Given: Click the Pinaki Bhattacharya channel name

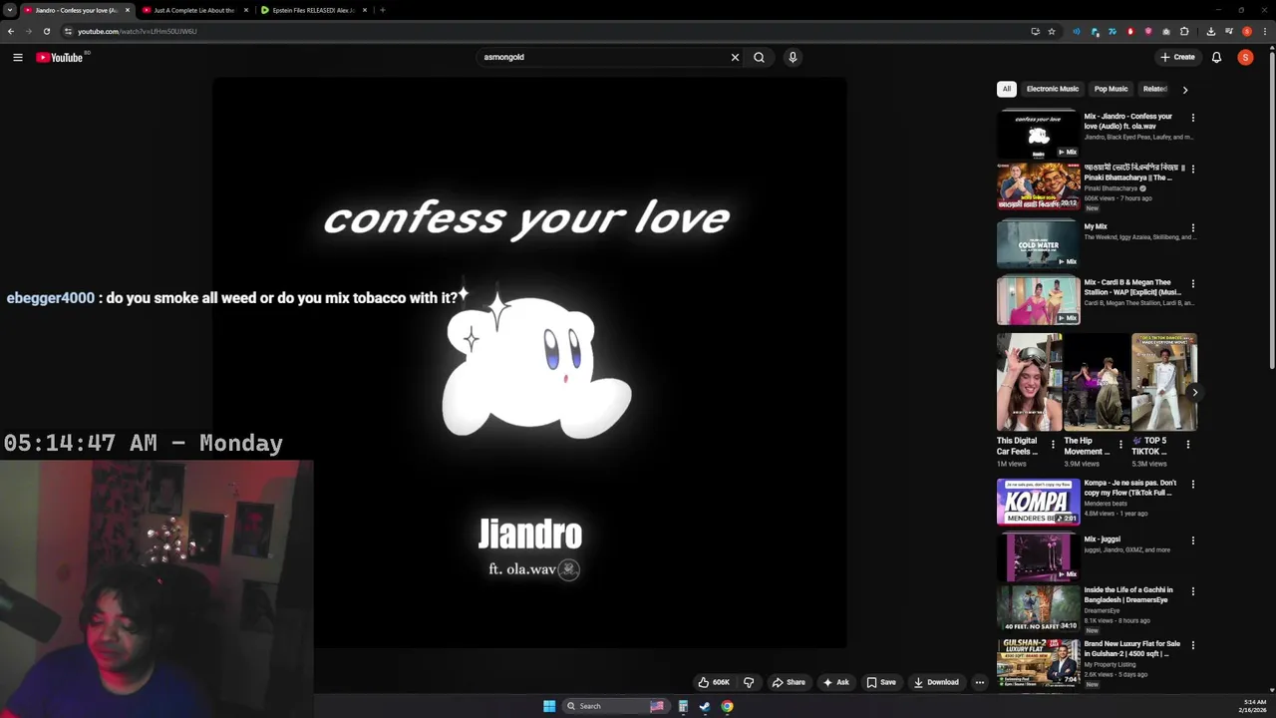Looking at the screenshot, I should pyautogui.click(x=1111, y=188).
